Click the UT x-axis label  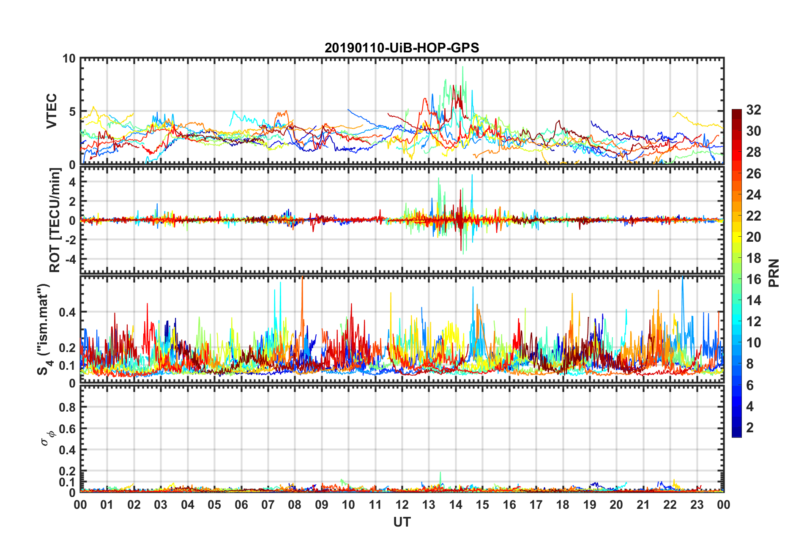[402, 522]
